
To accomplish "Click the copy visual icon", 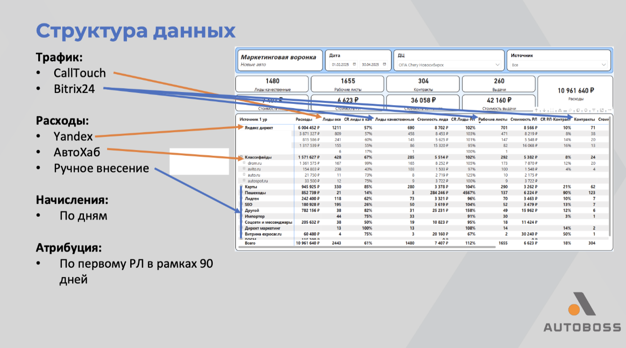I will click(578, 110).
